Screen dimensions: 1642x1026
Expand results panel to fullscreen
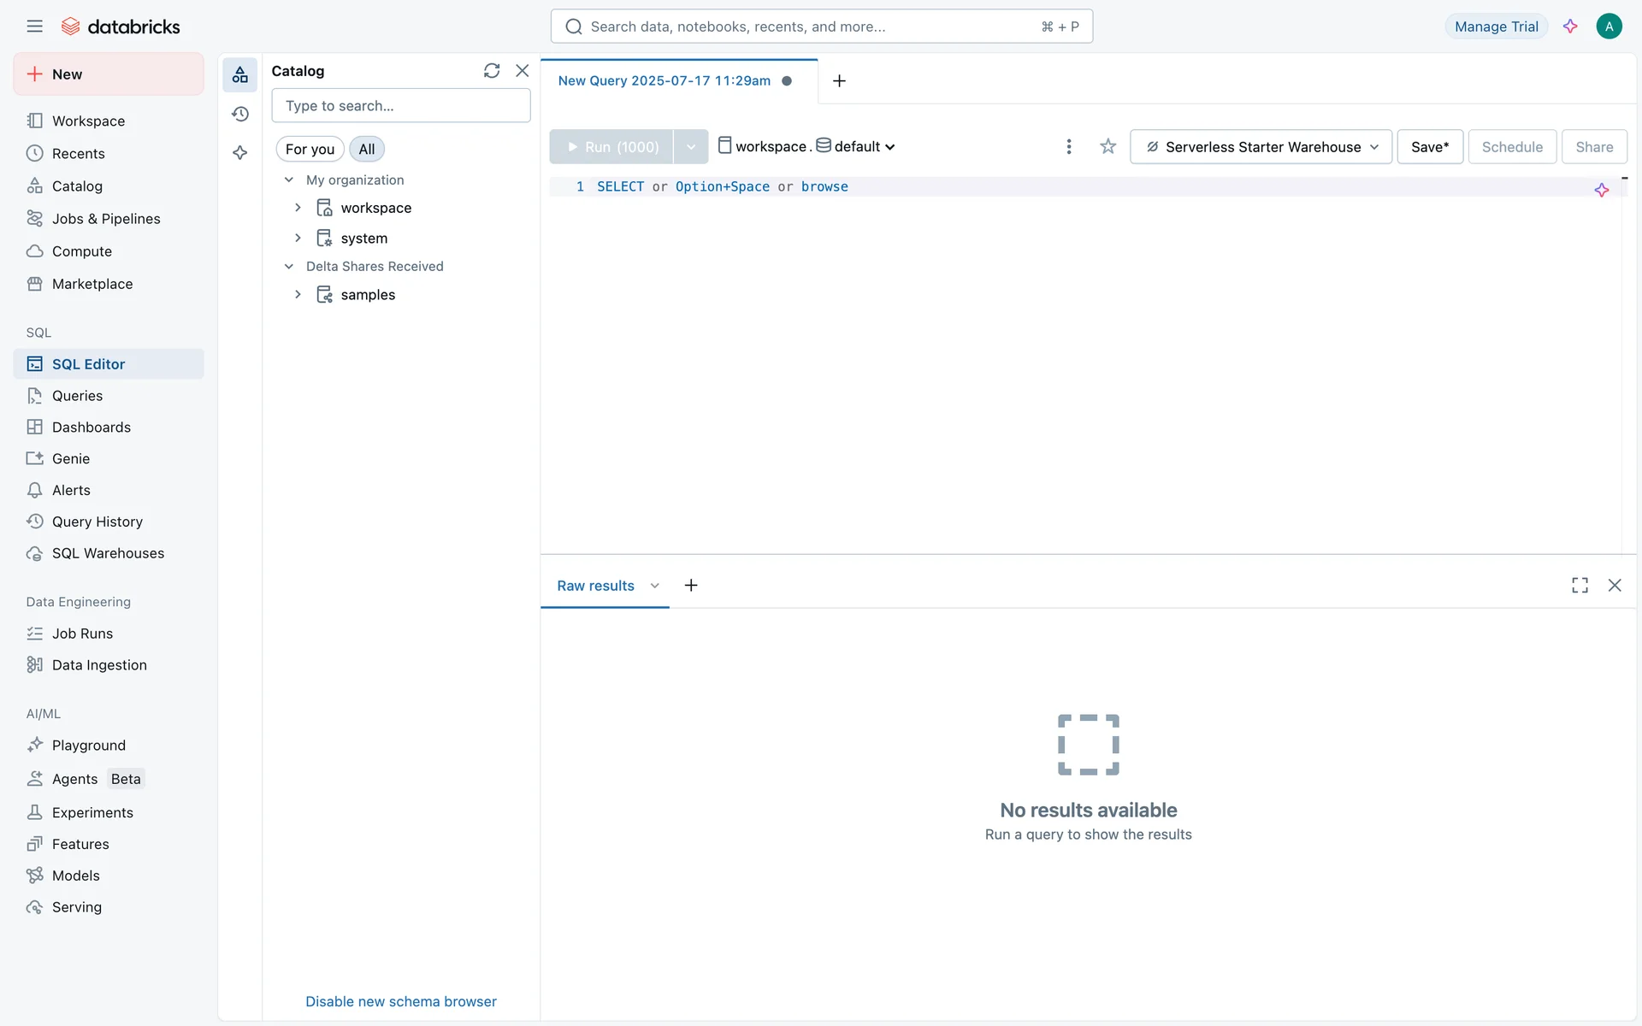point(1580,586)
